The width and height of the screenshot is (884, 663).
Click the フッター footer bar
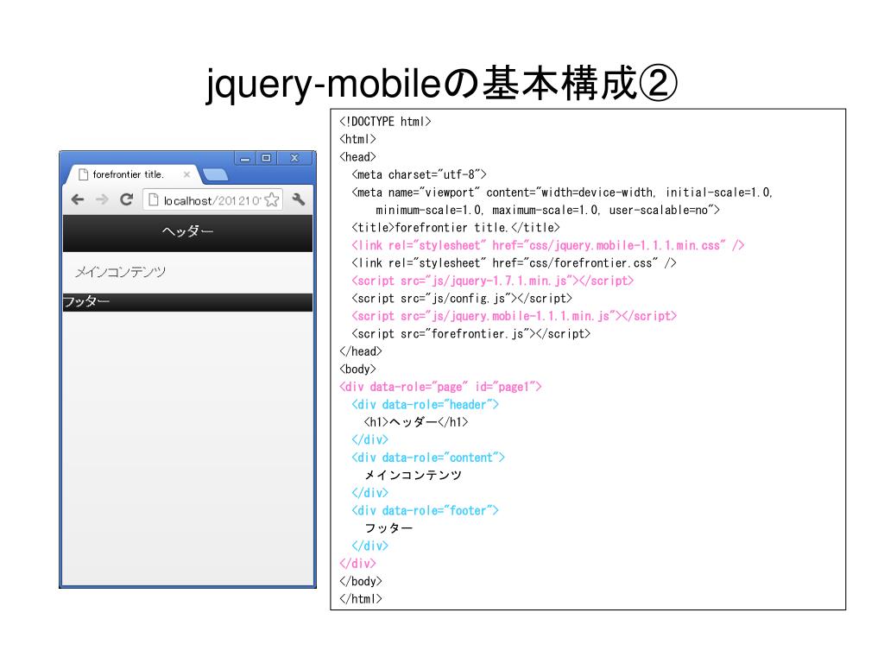pyautogui.click(x=187, y=302)
